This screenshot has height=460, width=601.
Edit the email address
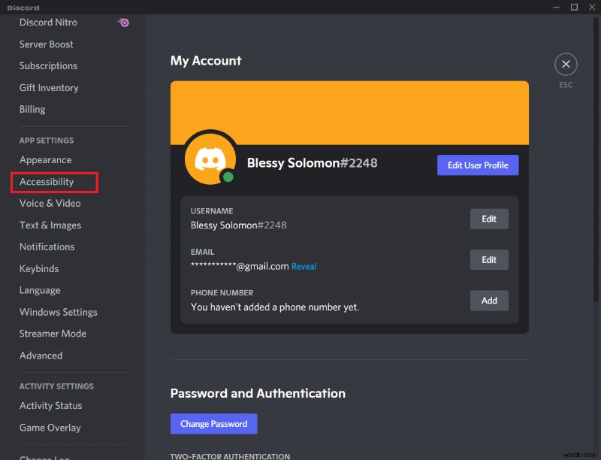point(489,260)
